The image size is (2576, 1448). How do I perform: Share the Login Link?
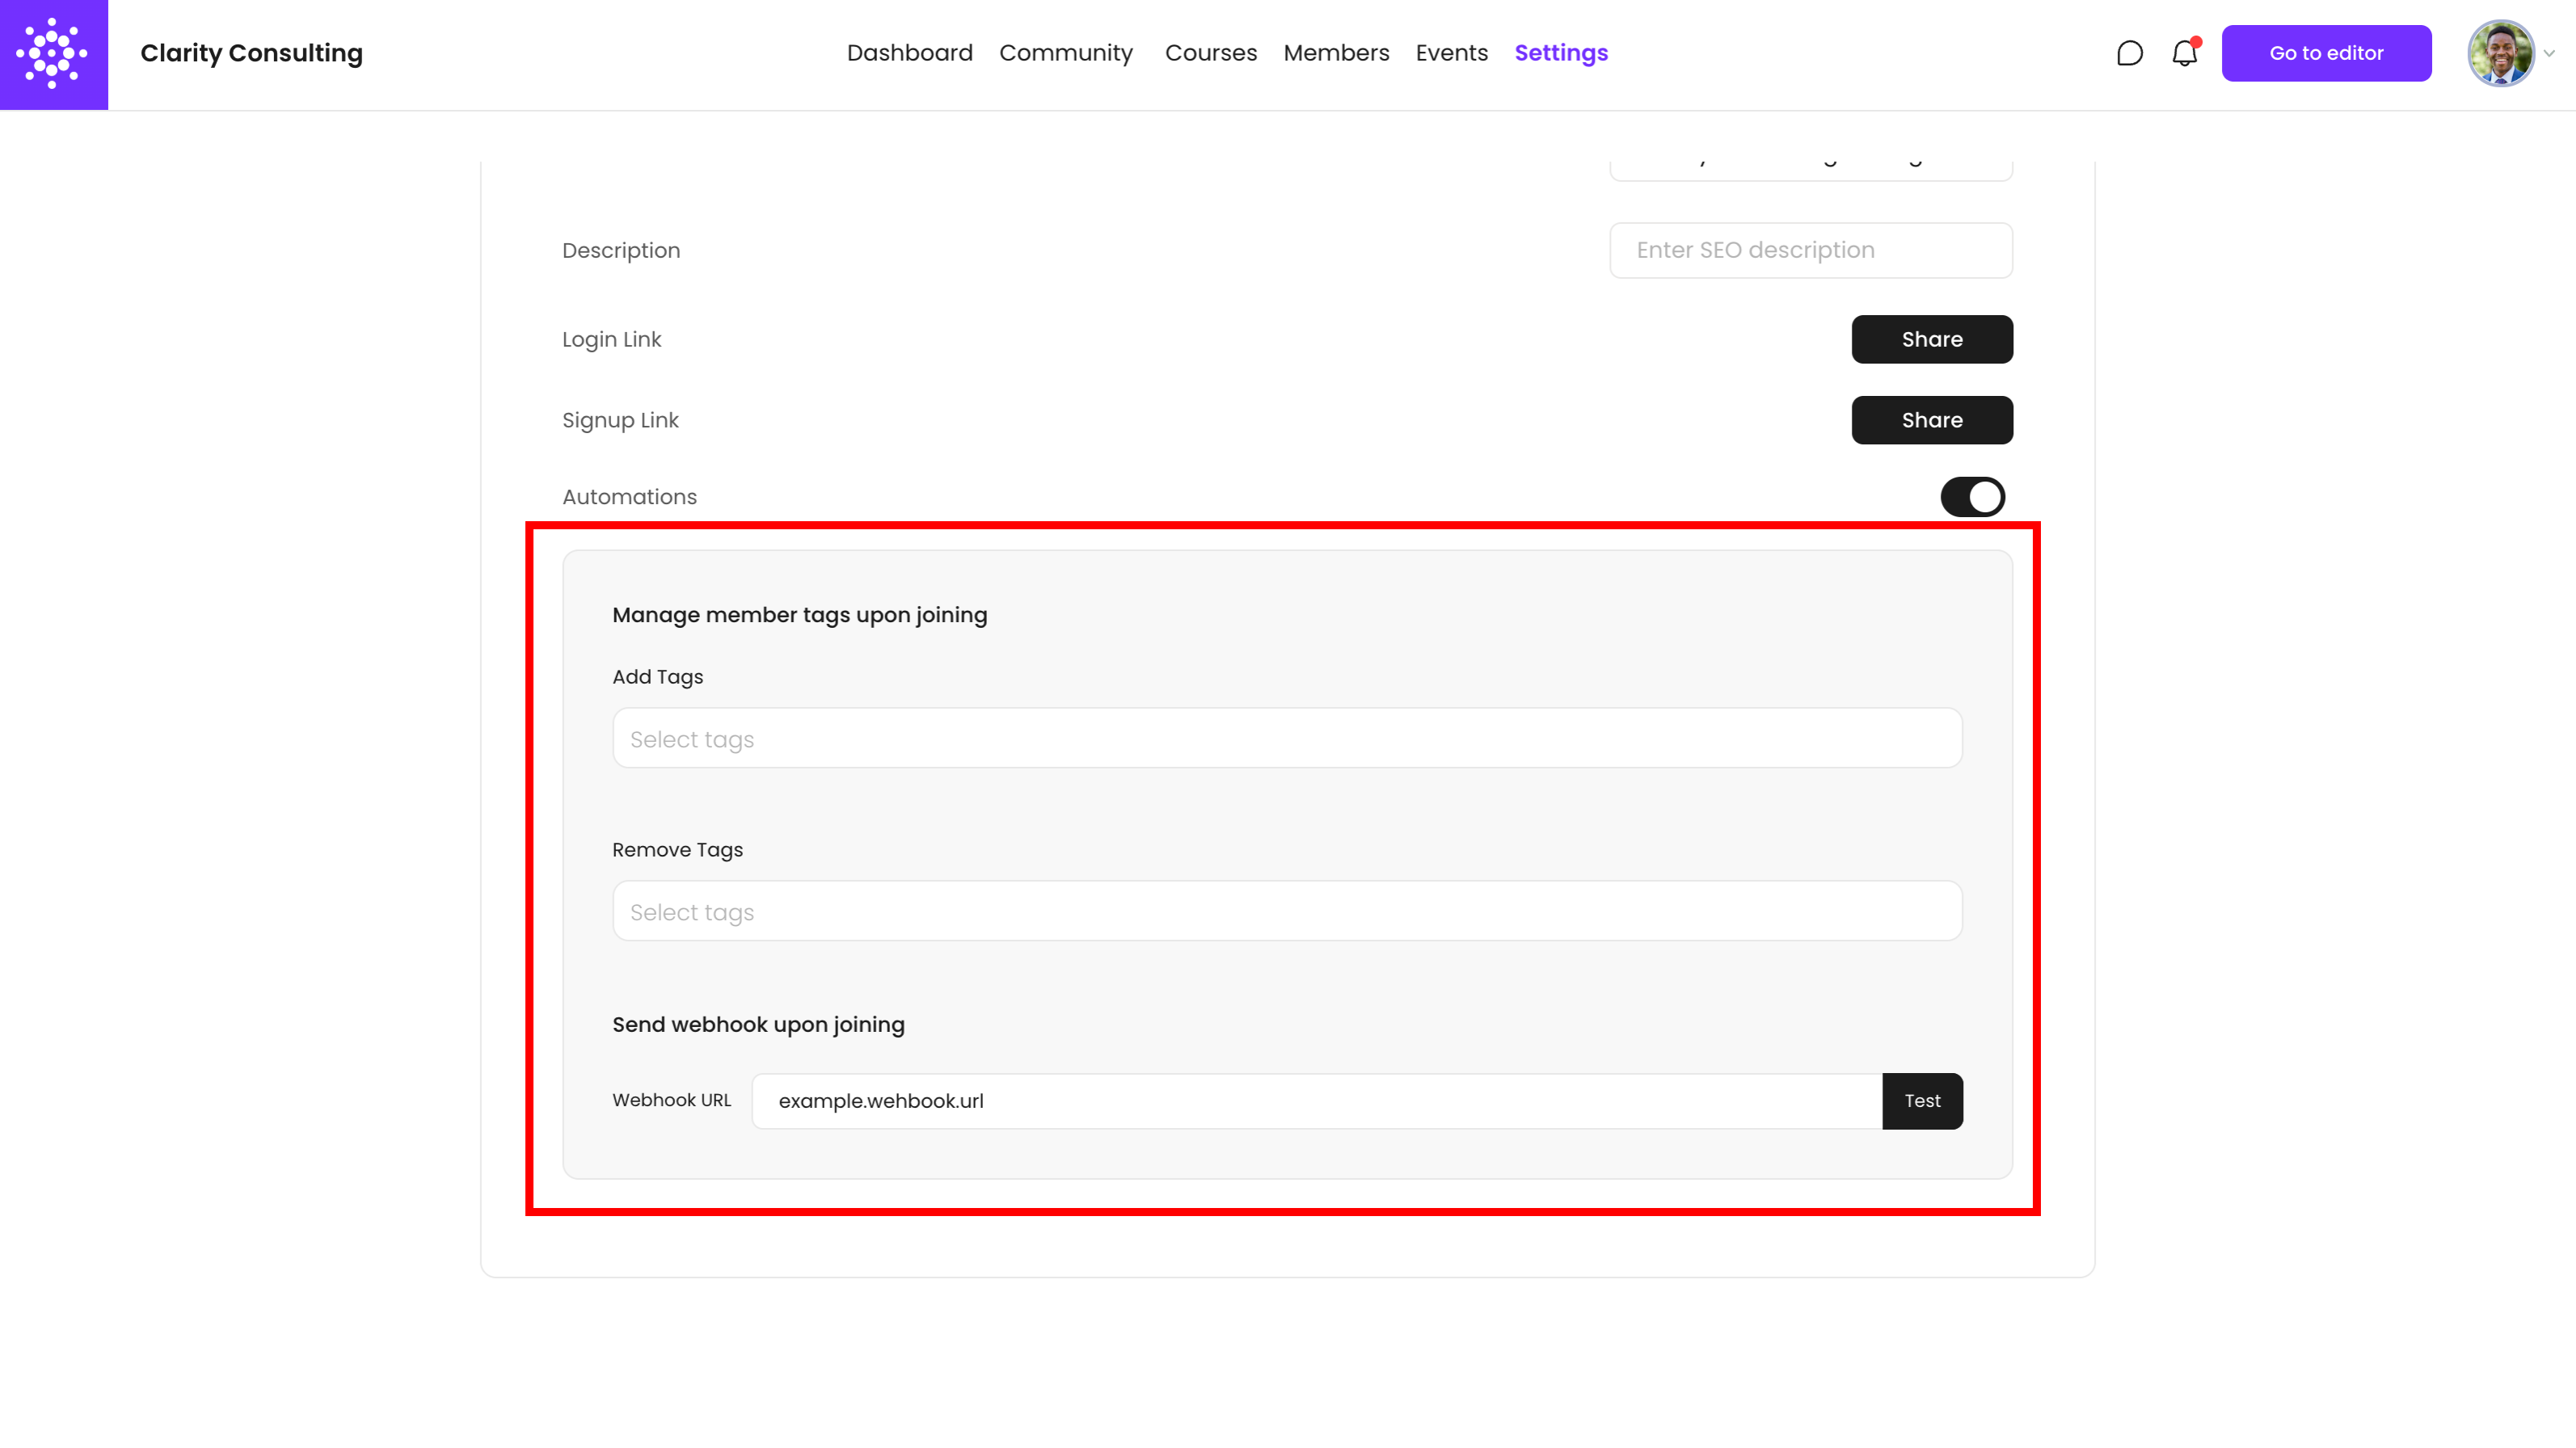pyautogui.click(x=1931, y=339)
